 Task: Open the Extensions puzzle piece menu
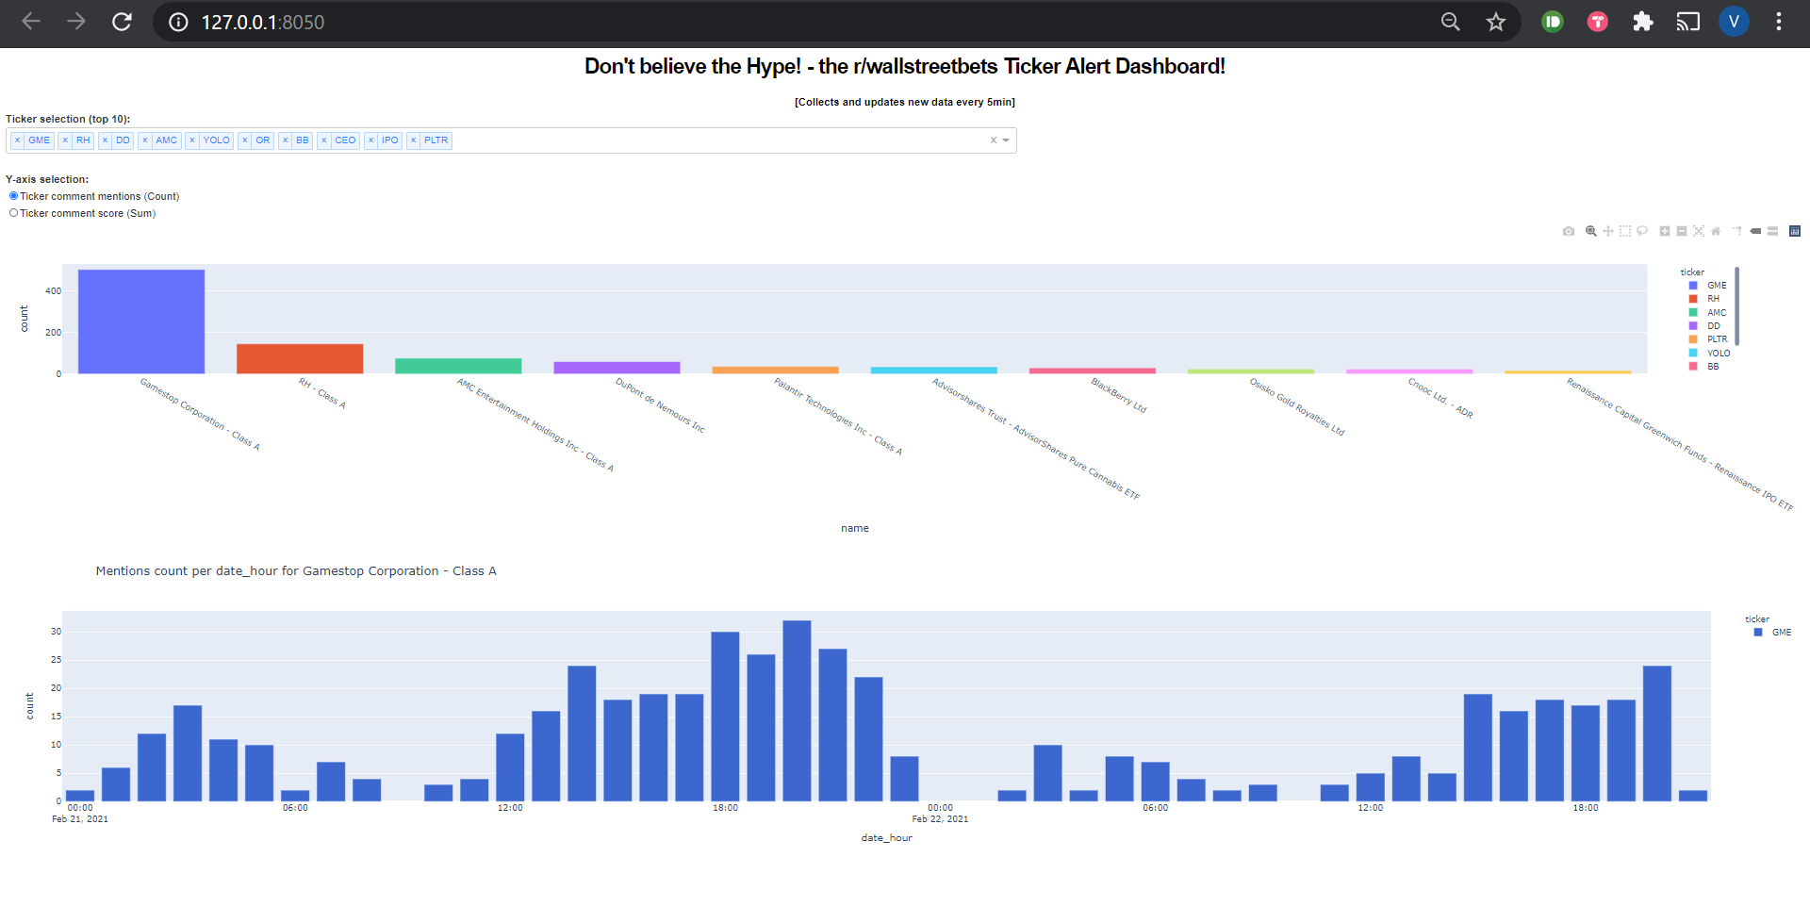[x=1643, y=22]
